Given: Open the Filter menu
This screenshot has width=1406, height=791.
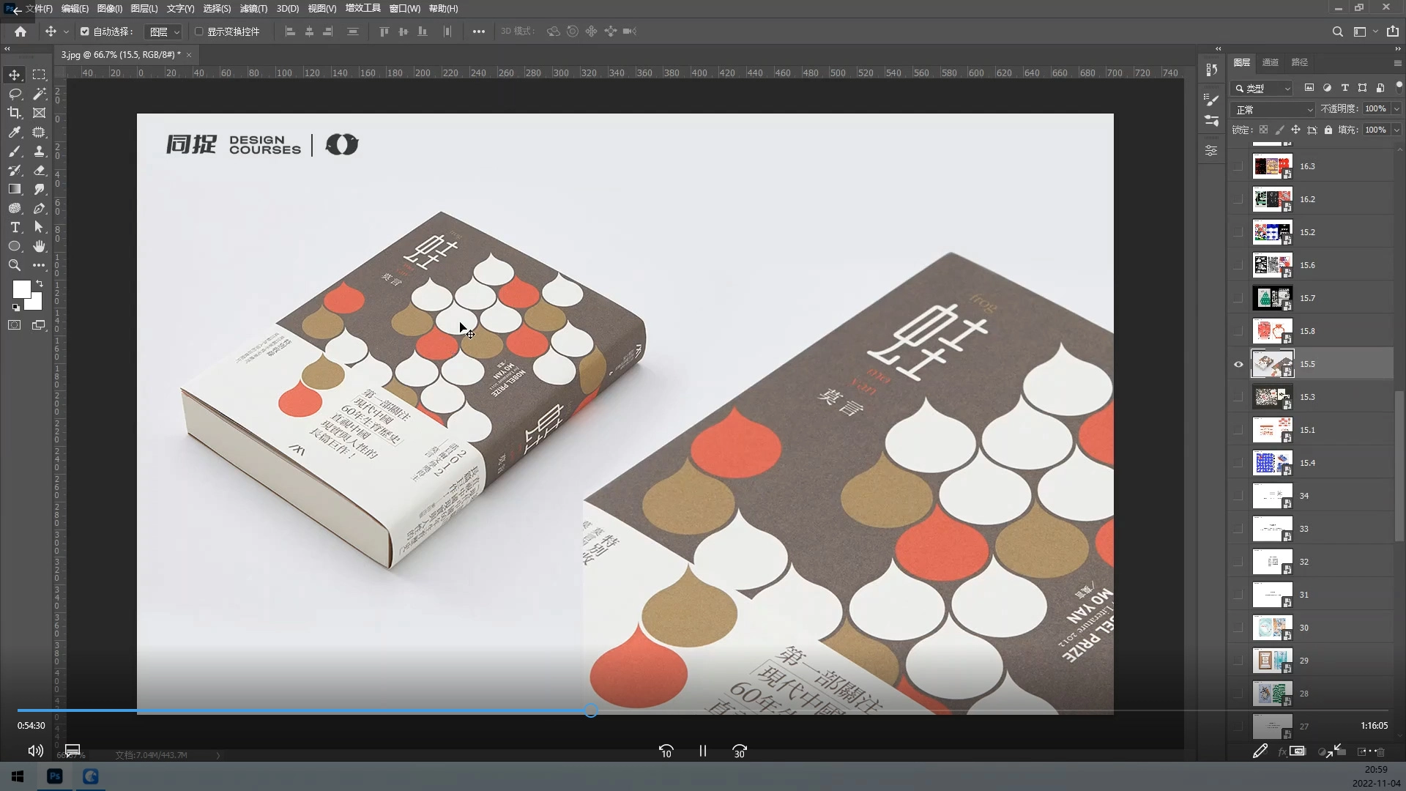Looking at the screenshot, I should (253, 9).
